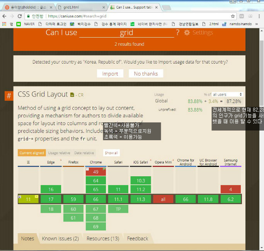Click the scrollbar down arrow
The width and height of the screenshot is (264, 251).
click(261, 248)
